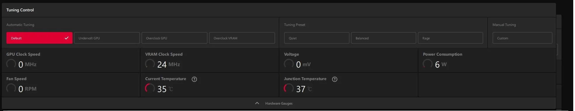Select the Default automatic tuning option
This screenshot has height=111, width=575.
pyautogui.click(x=39, y=38)
